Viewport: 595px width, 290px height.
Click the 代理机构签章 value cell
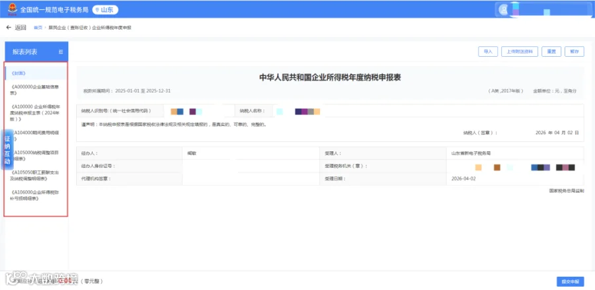(251, 178)
